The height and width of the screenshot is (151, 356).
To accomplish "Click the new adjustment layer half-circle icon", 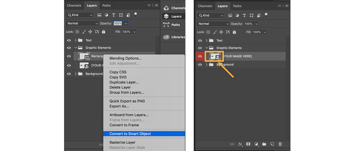I will [x=256, y=144].
